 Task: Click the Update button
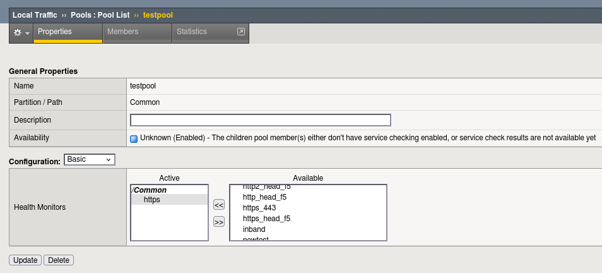pyautogui.click(x=25, y=260)
